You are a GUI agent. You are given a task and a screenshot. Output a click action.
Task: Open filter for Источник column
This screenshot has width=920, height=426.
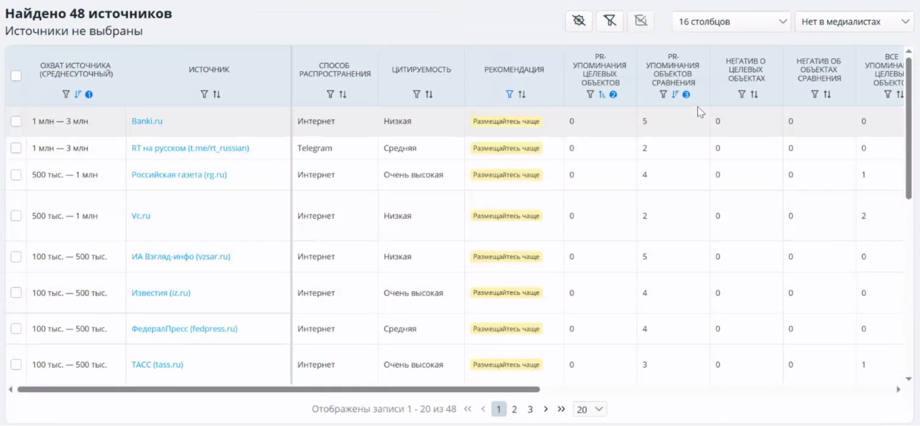(x=204, y=94)
